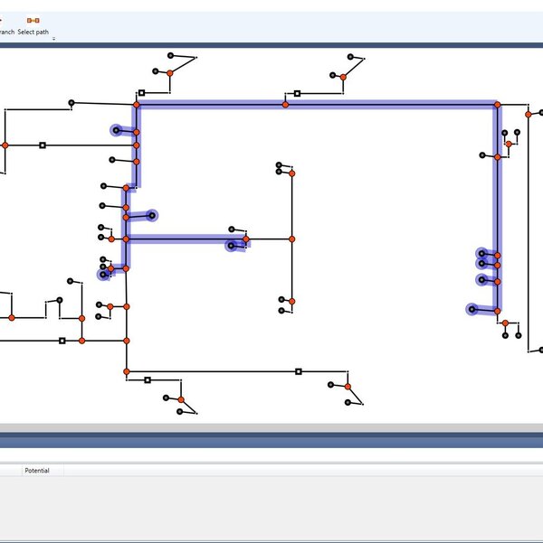
Task: Click square switch symbol on bottom-left lower line
Action: click(x=148, y=380)
